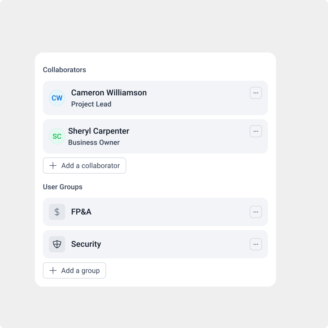Viewport: 328px width, 328px height.
Task: Click the 'Business Owner' role label
Action: 94,142
